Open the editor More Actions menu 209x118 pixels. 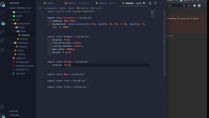[161, 3]
